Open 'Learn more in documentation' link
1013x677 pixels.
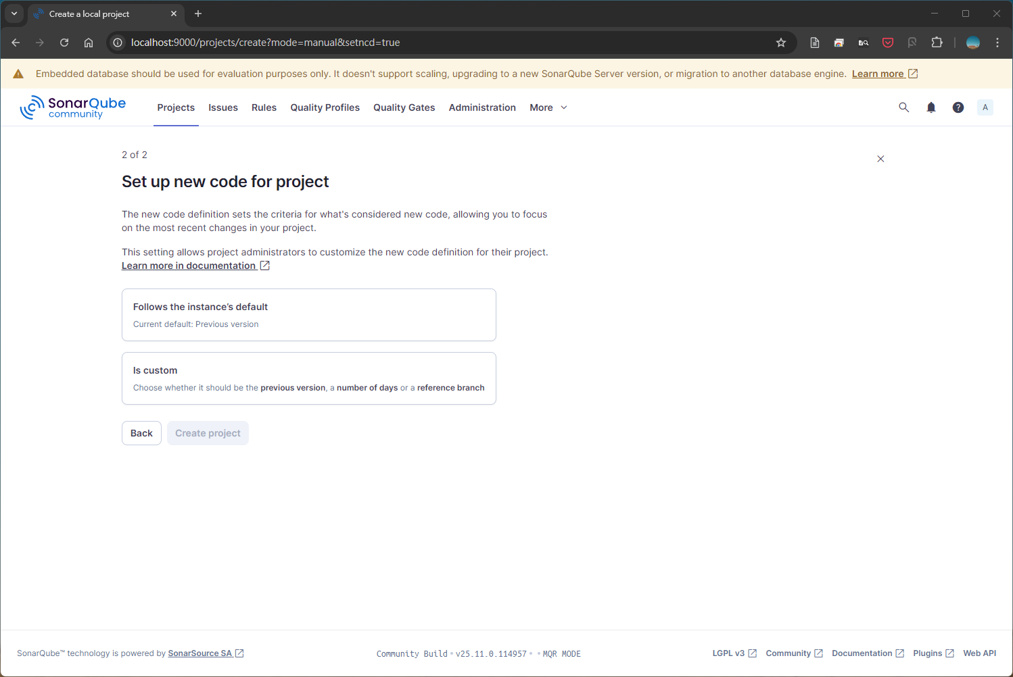tap(189, 266)
